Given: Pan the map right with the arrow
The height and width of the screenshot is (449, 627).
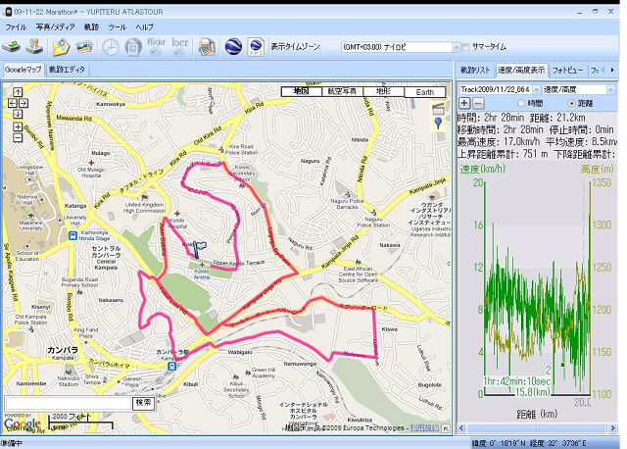Looking at the screenshot, I should tap(23, 103).
